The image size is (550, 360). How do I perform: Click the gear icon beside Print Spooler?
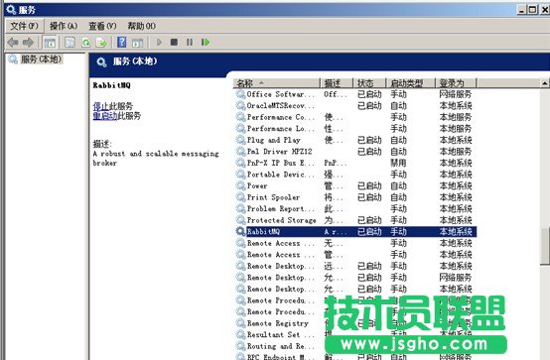pos(240,197)
